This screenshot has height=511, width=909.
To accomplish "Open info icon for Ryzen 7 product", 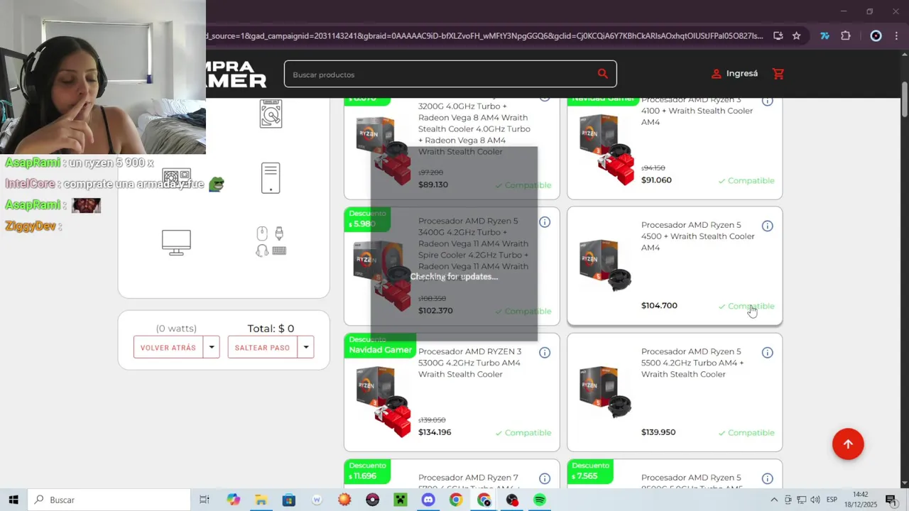I will 545,478.
